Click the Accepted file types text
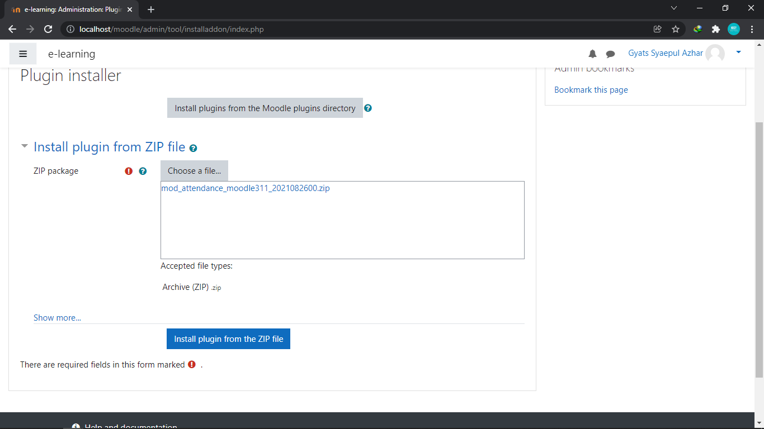This screenshot has width=764, height=429. (x=196, y=266)
